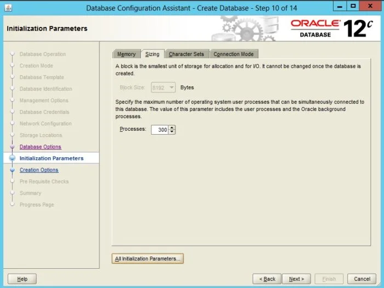384x288 pixels.
Task: Increase Processes with the up arrow
Action: click(x=172, y=128)
